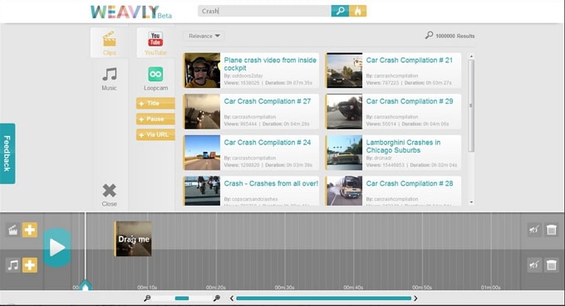Mute the music track
The height and width of the screenshot is (306, 565).
(x=534, y=265)
